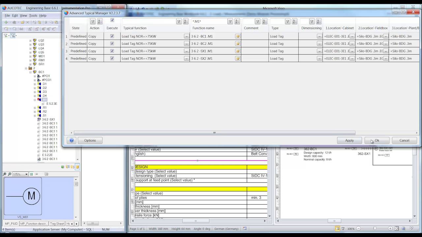Click filter icon in Type column

tap(287, 21)
